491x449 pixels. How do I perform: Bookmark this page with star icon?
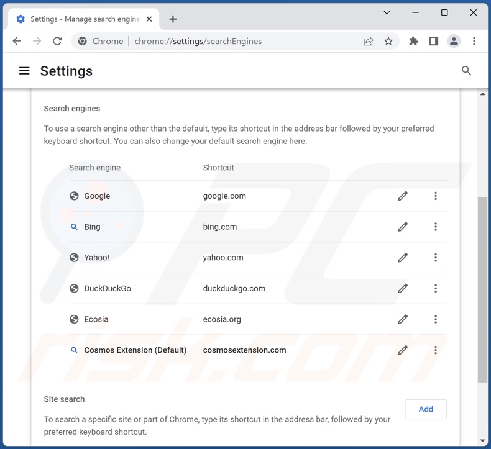[x=388, y=42]
